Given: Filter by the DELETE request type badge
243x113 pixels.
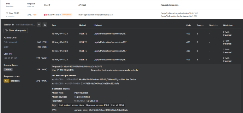Looking at the screenshot, I should (x=8, y=70).
